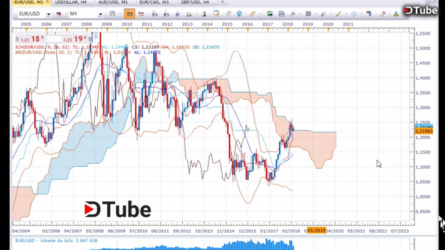Click the 2009 year on top time axis

[106, 24]
